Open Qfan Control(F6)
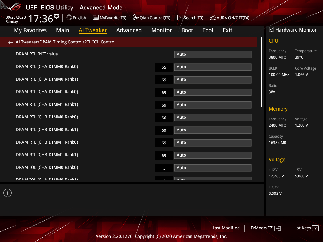 click(155, 18)
